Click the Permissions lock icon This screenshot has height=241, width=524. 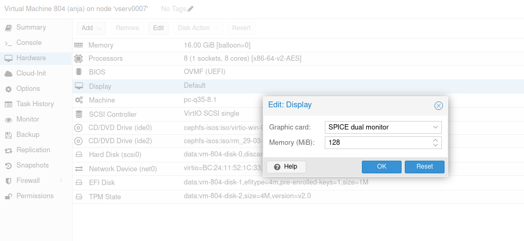8,196
